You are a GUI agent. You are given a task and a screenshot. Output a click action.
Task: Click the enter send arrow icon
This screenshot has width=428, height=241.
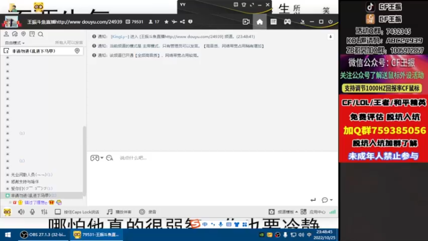pyautogui.click(x=313, y=200)
